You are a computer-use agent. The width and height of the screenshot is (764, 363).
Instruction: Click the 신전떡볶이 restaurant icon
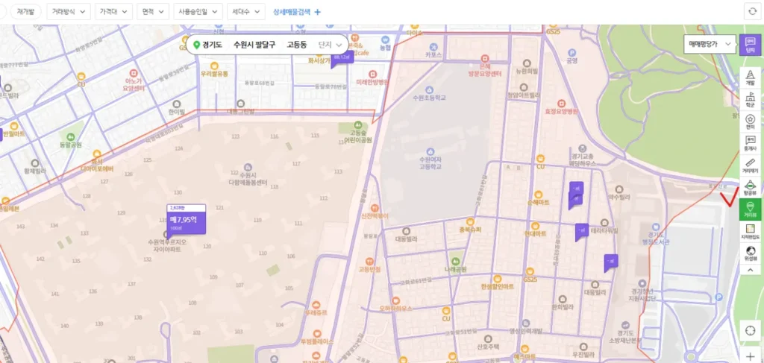click(x=375, y=207)
